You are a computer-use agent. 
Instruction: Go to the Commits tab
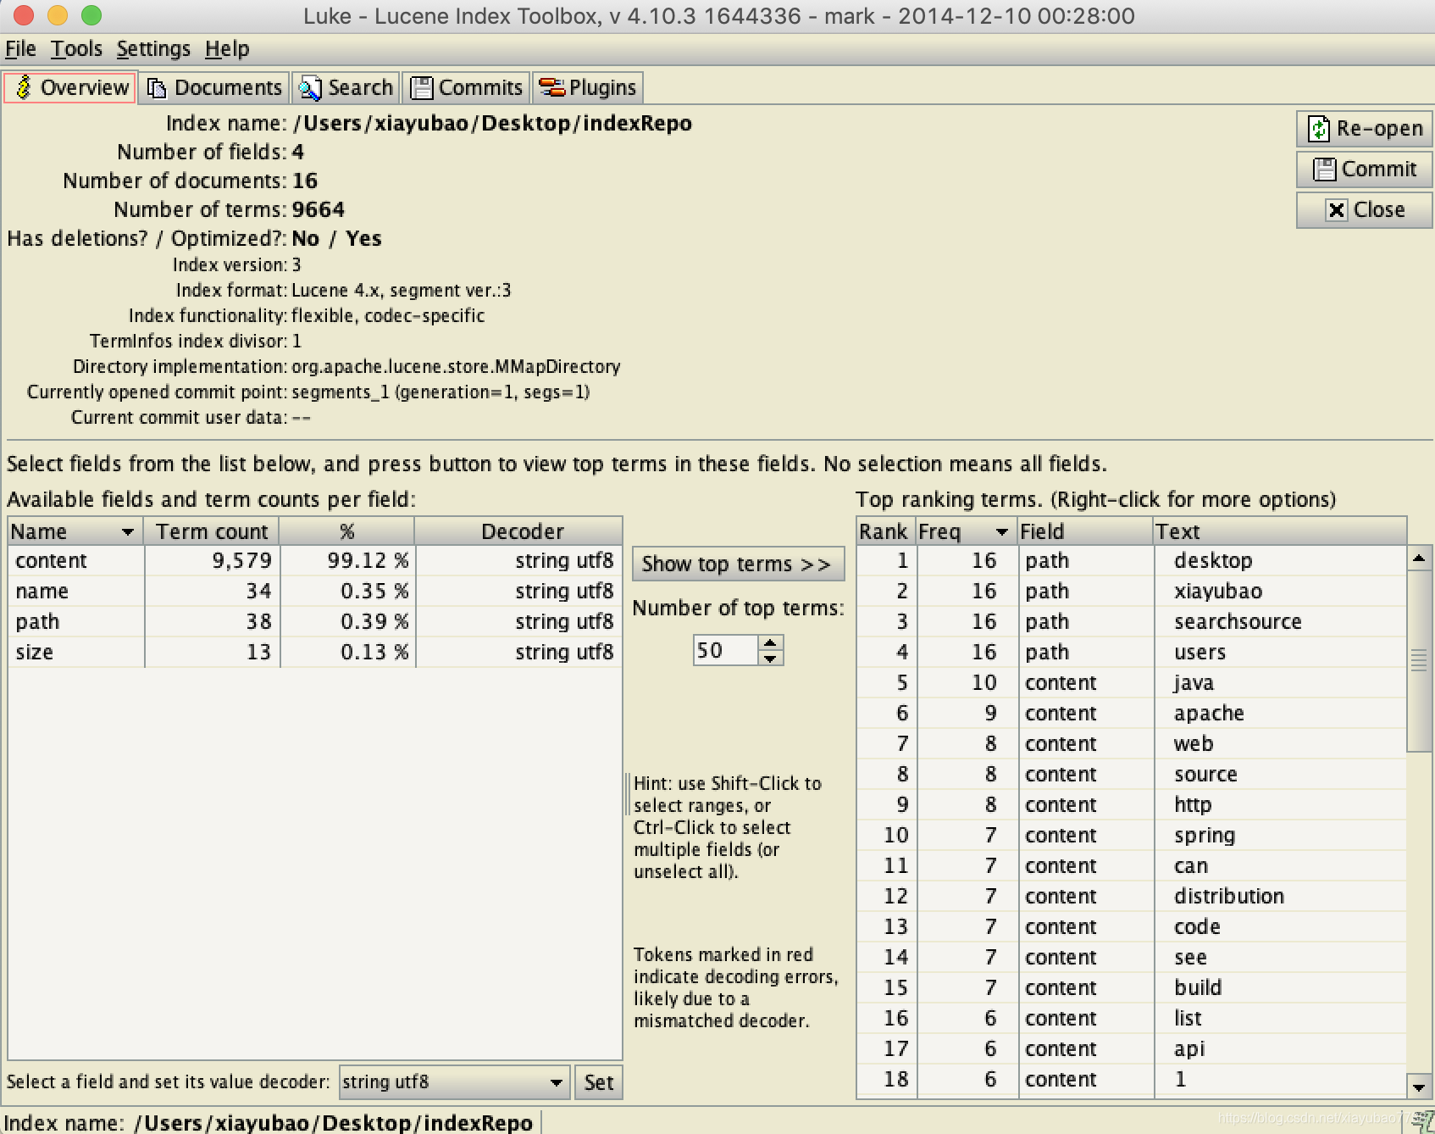466,87
